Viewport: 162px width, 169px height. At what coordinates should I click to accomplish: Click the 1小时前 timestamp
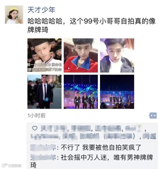[x=36, y=116]
